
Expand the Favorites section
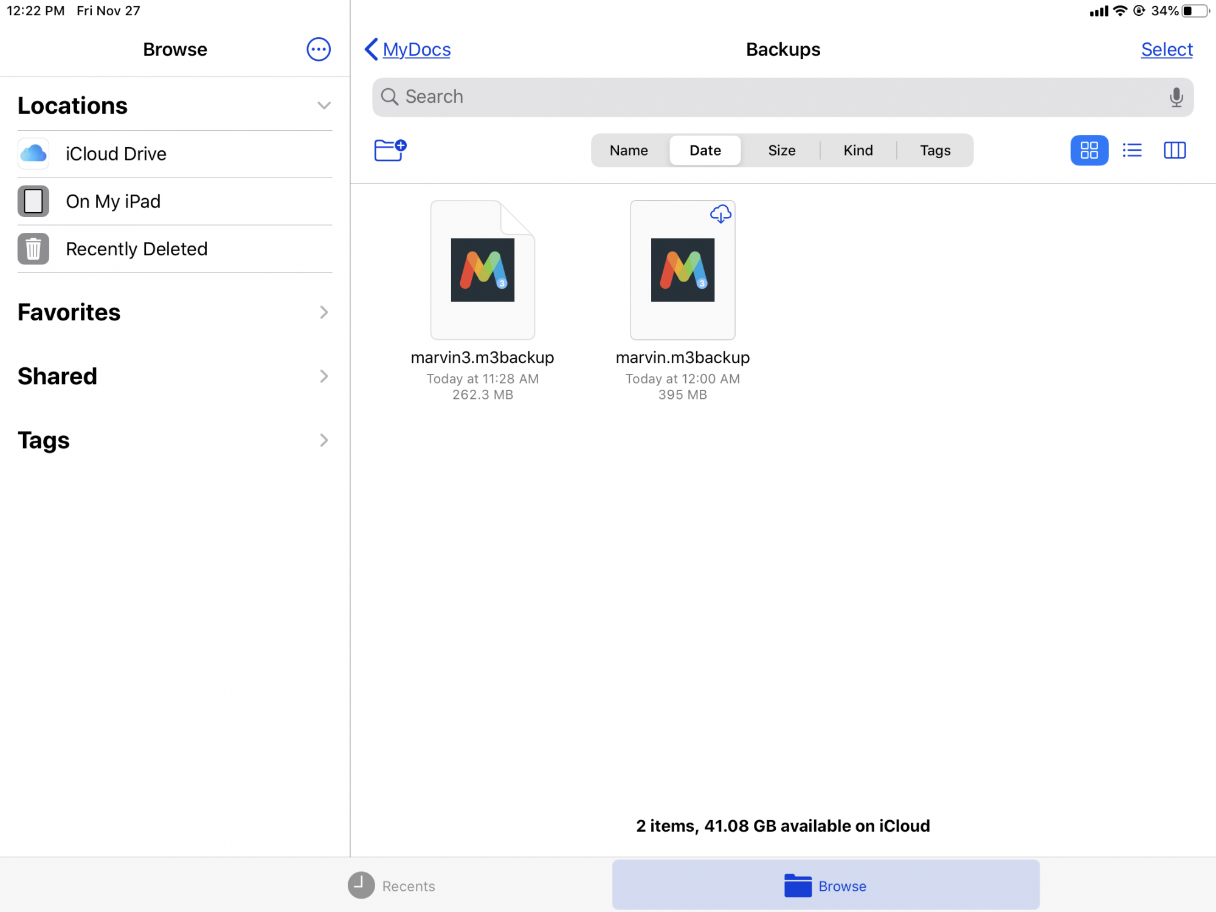(323, 313)
